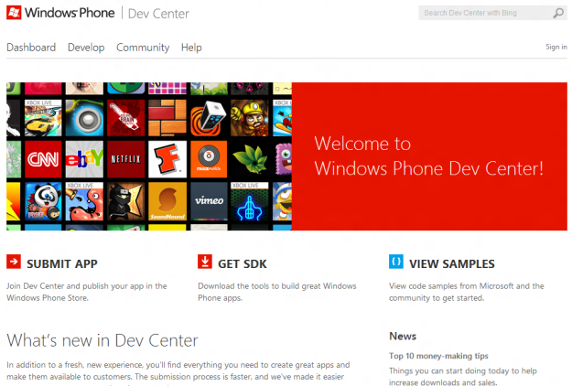Click the Windows Phone wordmark text
This screenshot has height=386, width=572.
pyautogui.click(x=70, y=13)
